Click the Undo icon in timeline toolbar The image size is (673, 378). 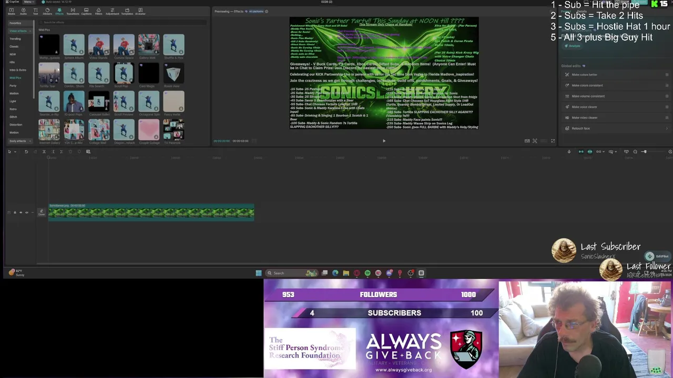26,152
